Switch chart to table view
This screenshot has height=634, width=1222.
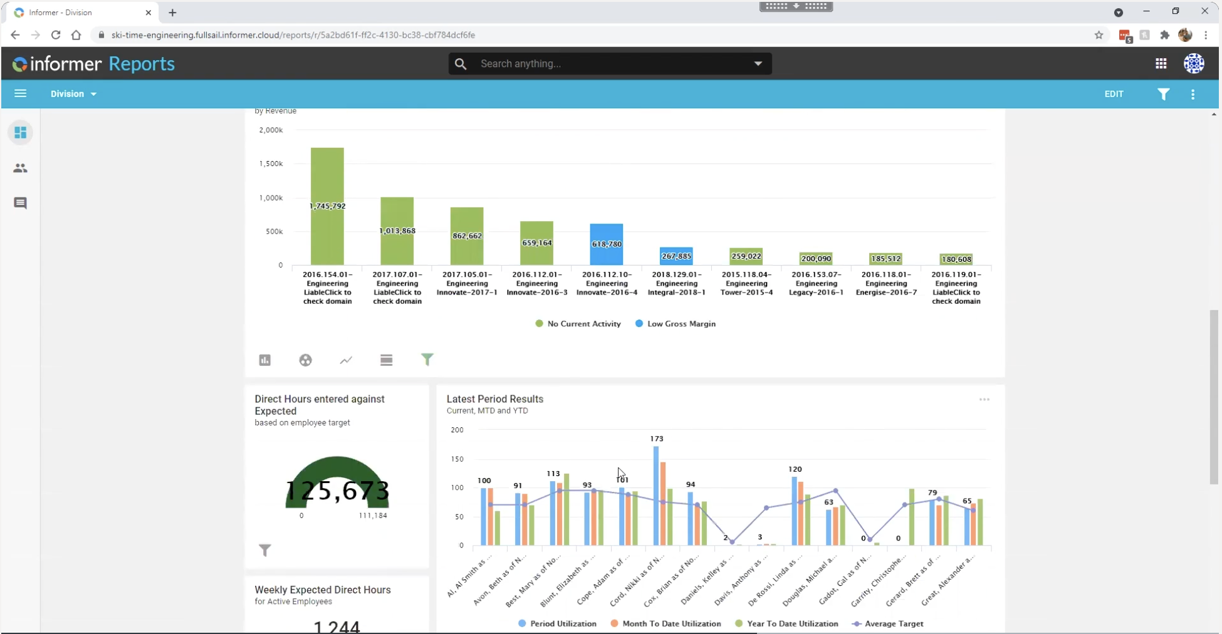(x=387, y=360)
